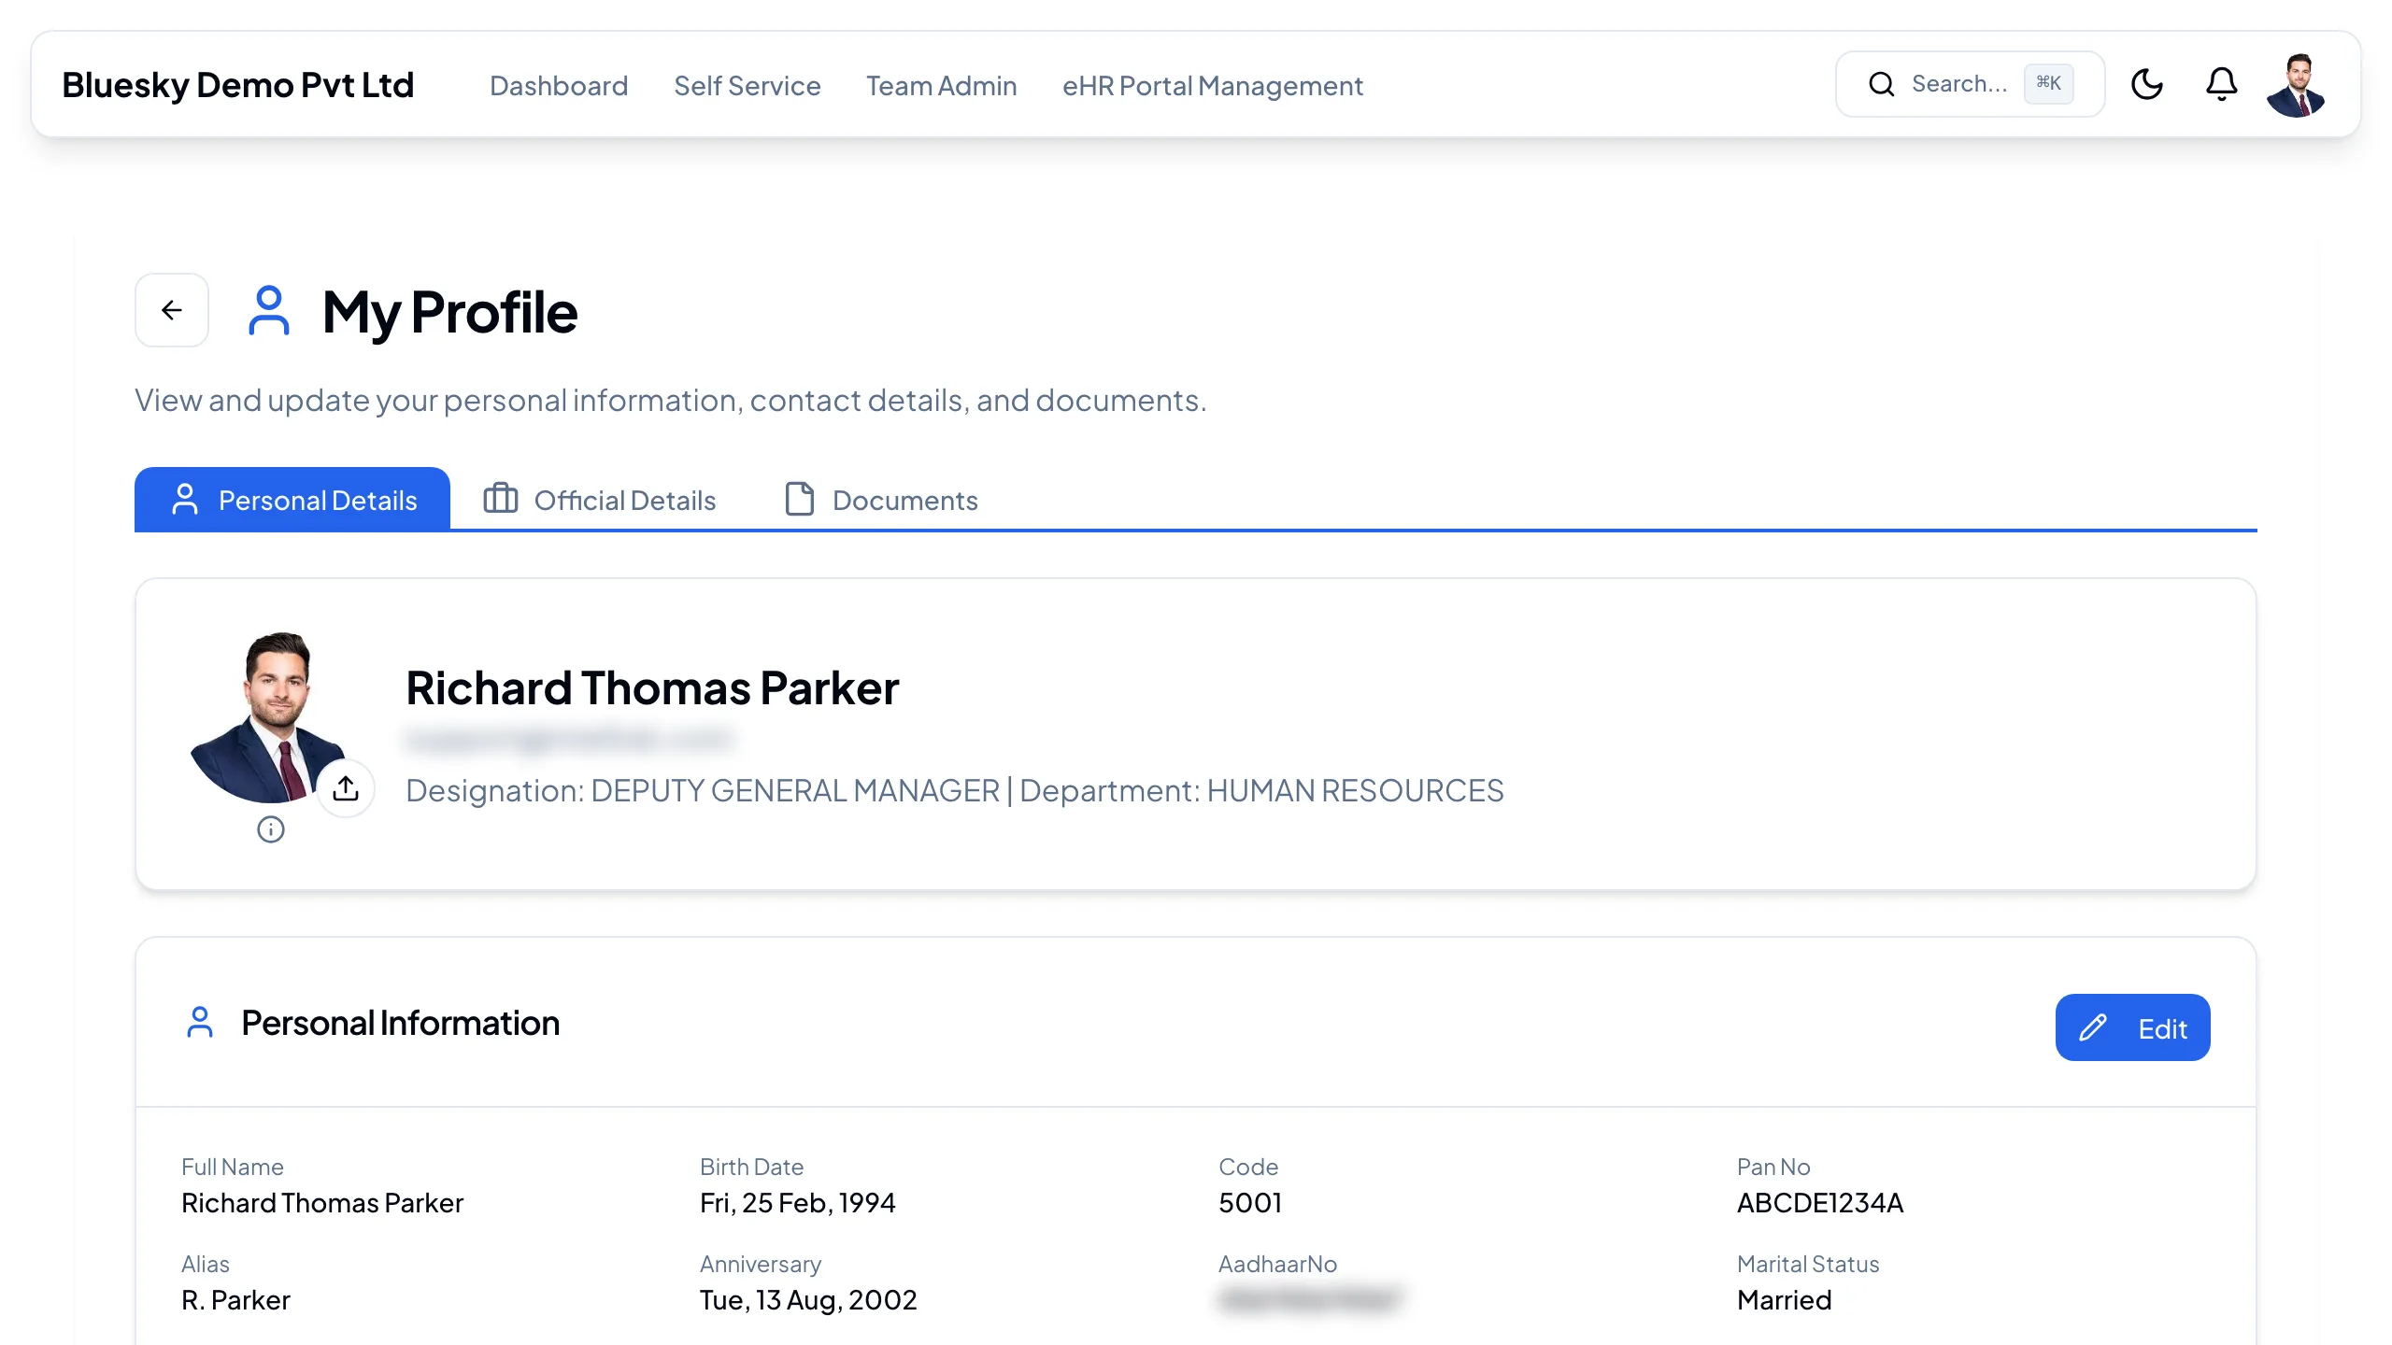Screen dimensions: 2392x1345
Task: Click anniversary Tue, 13 Aug, 2002
Action: click(x=808, y=1300)
